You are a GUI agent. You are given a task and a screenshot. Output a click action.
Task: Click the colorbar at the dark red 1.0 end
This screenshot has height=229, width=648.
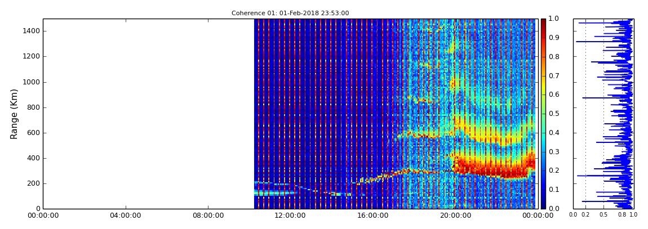tap(543, 20)
